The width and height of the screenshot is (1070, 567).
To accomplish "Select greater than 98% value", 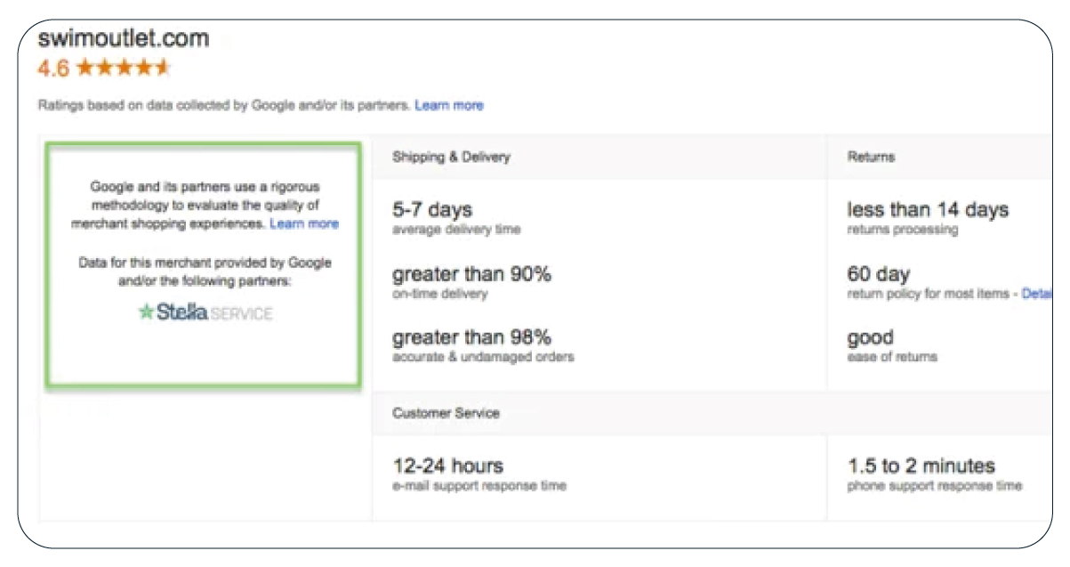I will click(x=471, y=337).
